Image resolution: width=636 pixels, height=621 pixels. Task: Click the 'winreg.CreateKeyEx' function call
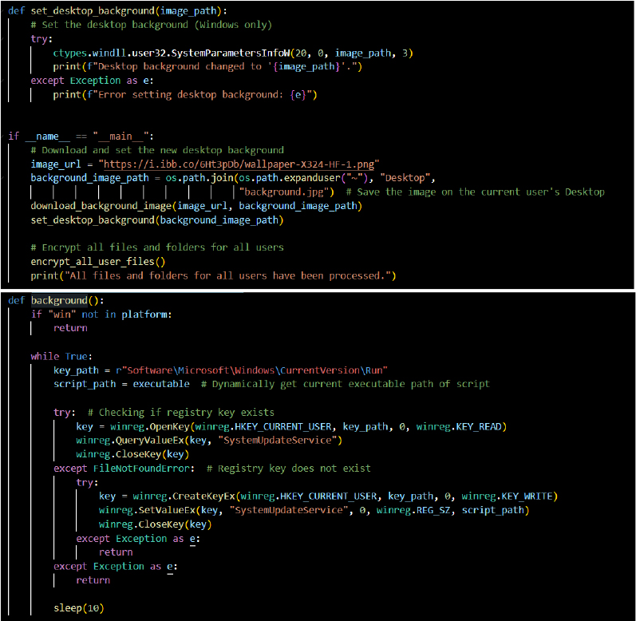(x=184, y=496)
